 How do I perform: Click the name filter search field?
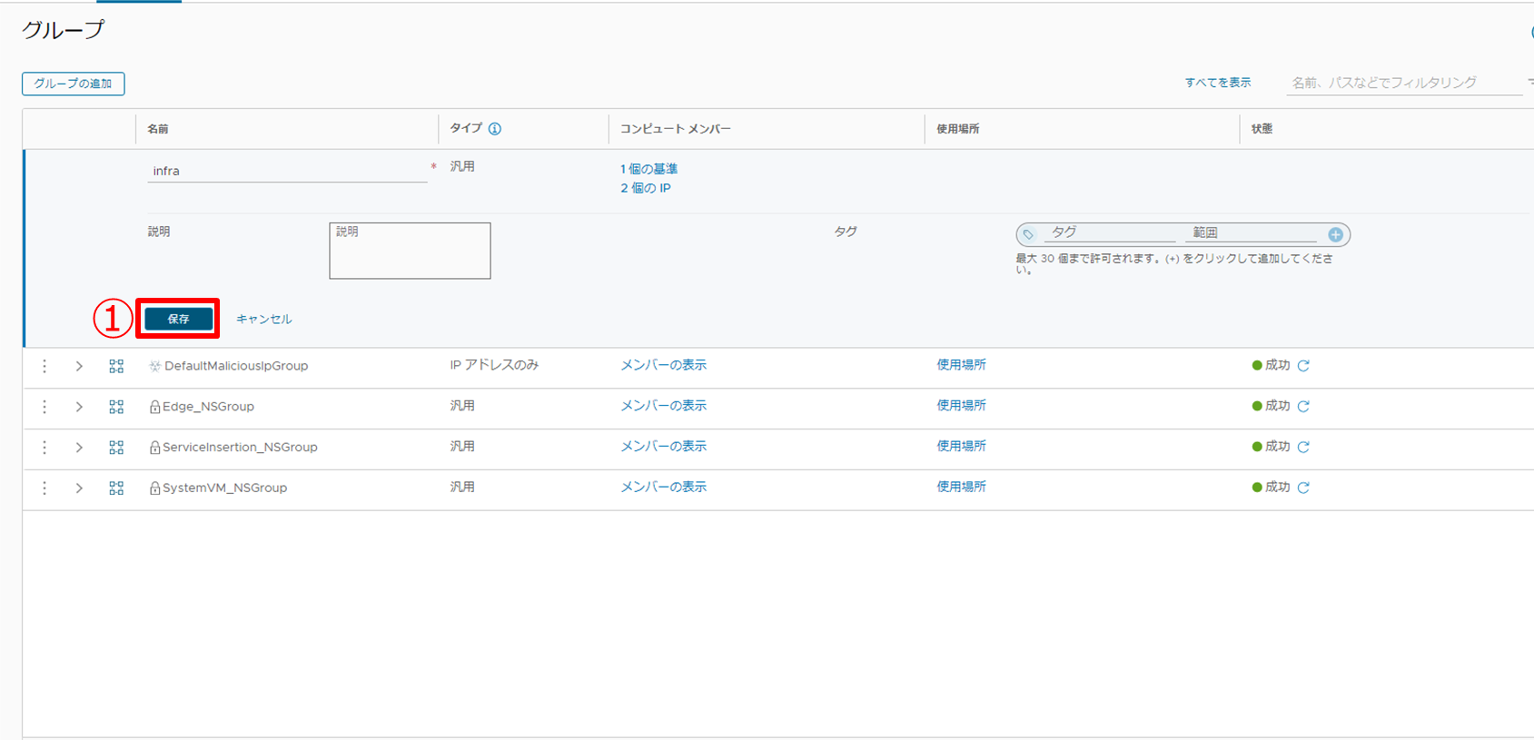pyautogui.click(x=1403, y=83)
